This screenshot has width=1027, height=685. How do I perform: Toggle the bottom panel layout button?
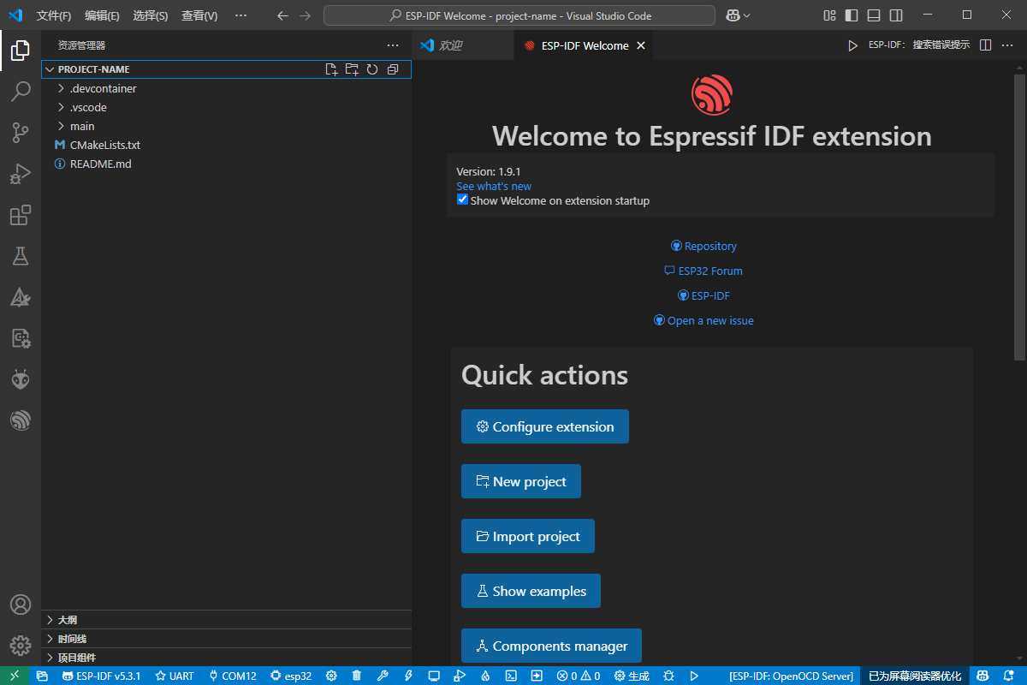pyautogui.click(x=873, y=15)
